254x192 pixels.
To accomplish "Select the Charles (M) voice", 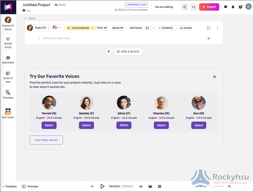I will pos(161,125).
